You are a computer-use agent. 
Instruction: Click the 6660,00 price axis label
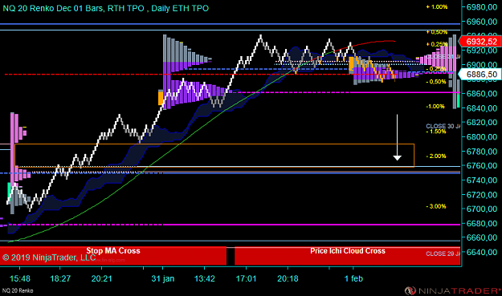482,237
